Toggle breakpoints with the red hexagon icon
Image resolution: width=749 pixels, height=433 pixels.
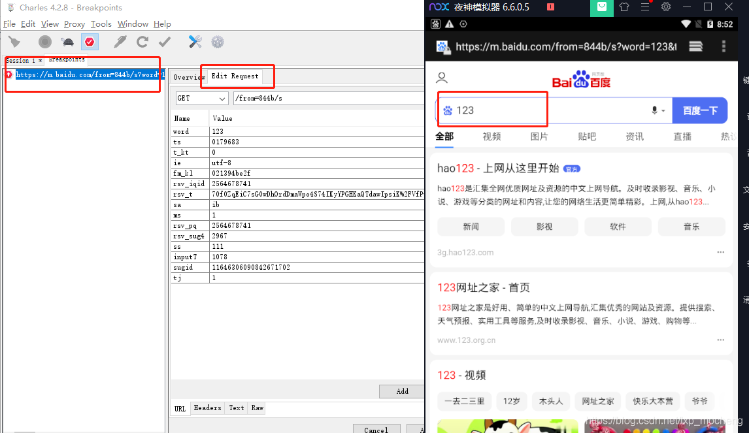[x=90, y=42]
